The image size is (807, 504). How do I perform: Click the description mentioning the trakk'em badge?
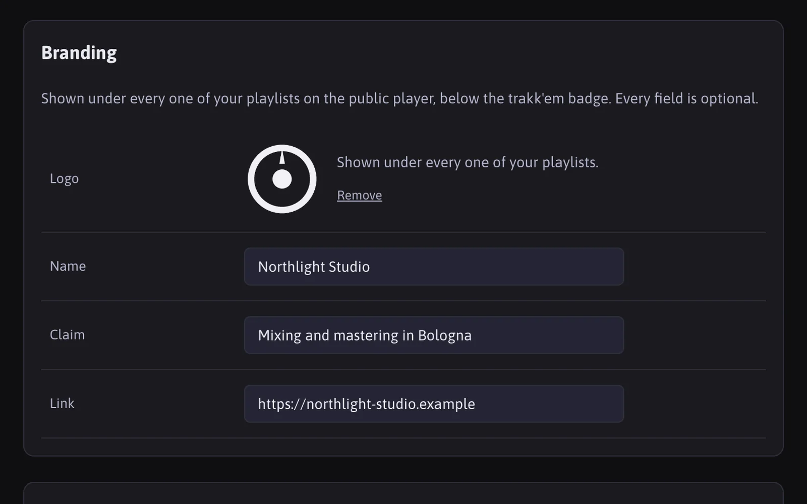(399, 98)
